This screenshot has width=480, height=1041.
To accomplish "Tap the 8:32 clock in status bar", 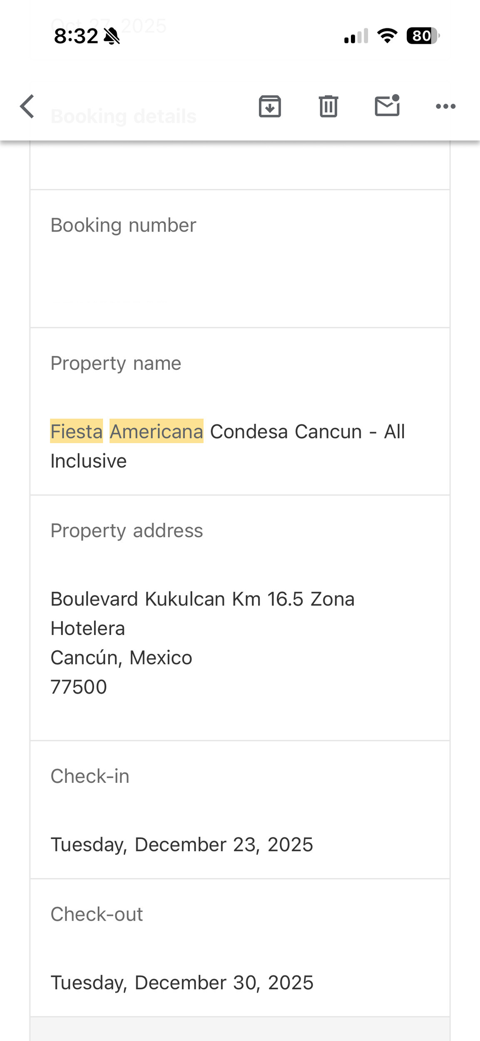I will click(x=76, y=36).
